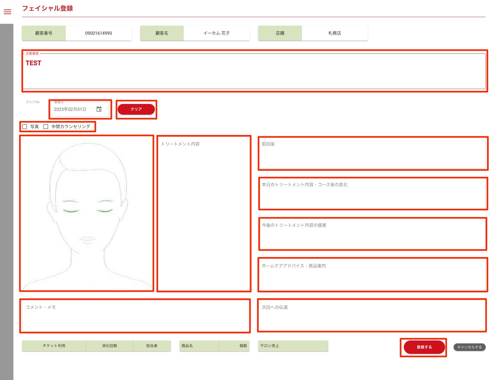Image resolution: width=498 pixels, height=380 pixels.
Task: Click the 登録する button
Action: (x=424, y=347)
